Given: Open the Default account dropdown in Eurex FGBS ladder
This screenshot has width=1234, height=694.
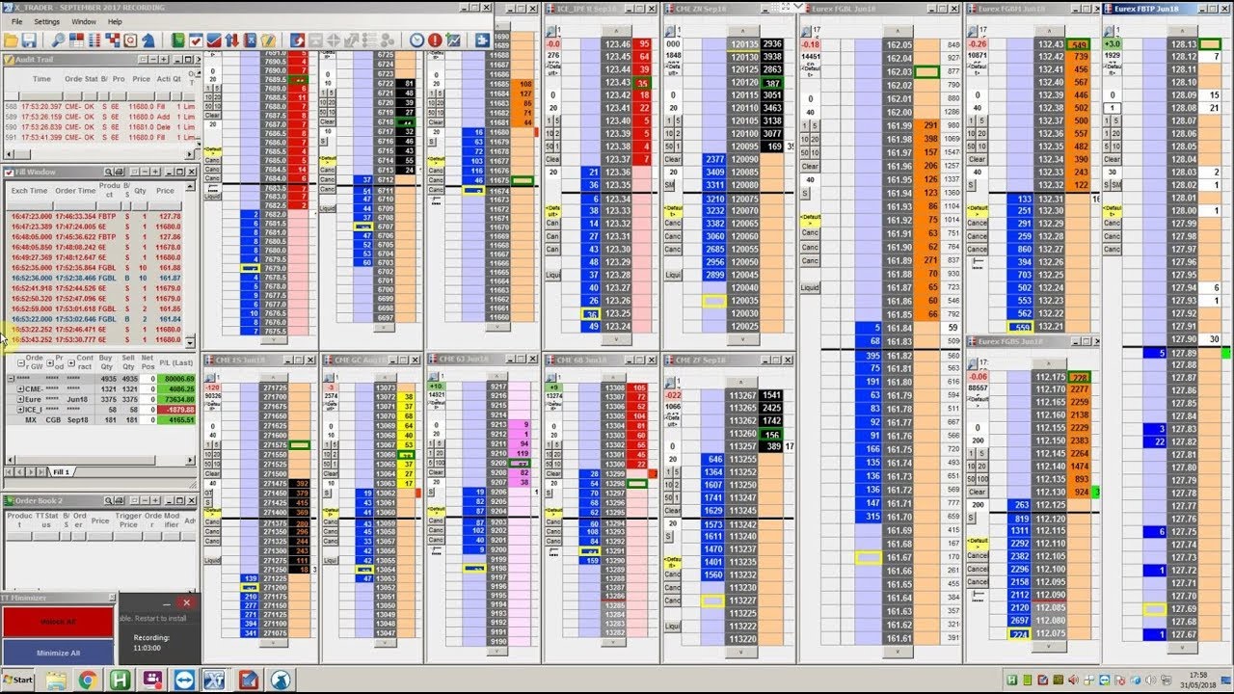Looking at the screenshot, I should click(x=978, y=545).
